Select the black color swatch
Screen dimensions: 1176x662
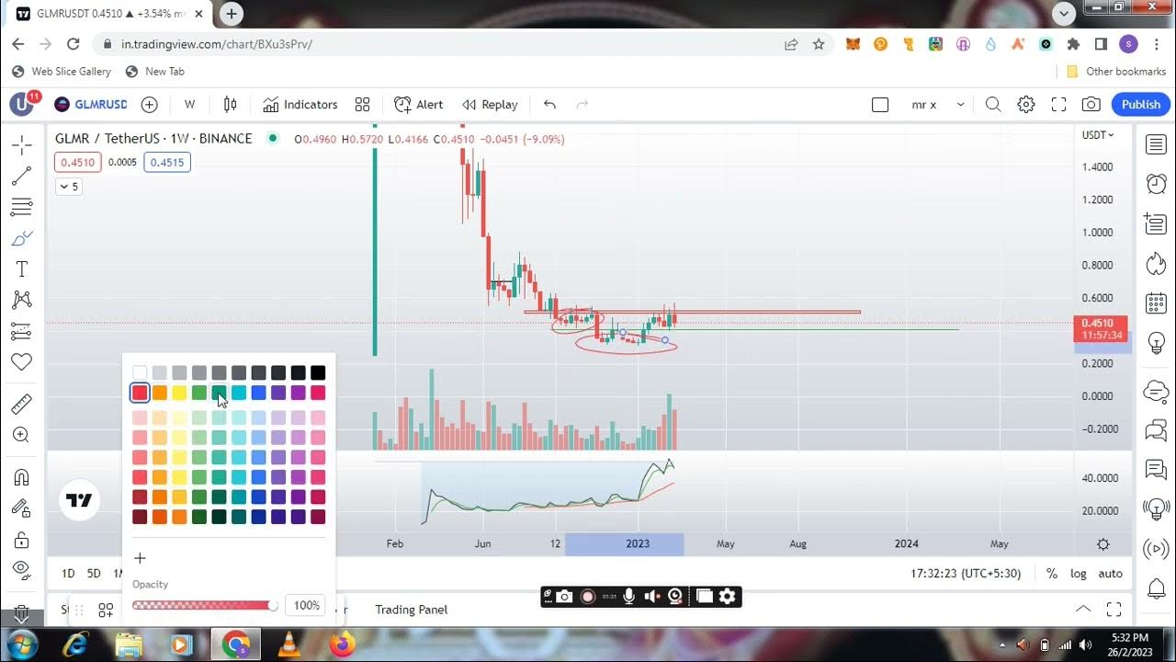pyautogui.click(x=318, y=372)
